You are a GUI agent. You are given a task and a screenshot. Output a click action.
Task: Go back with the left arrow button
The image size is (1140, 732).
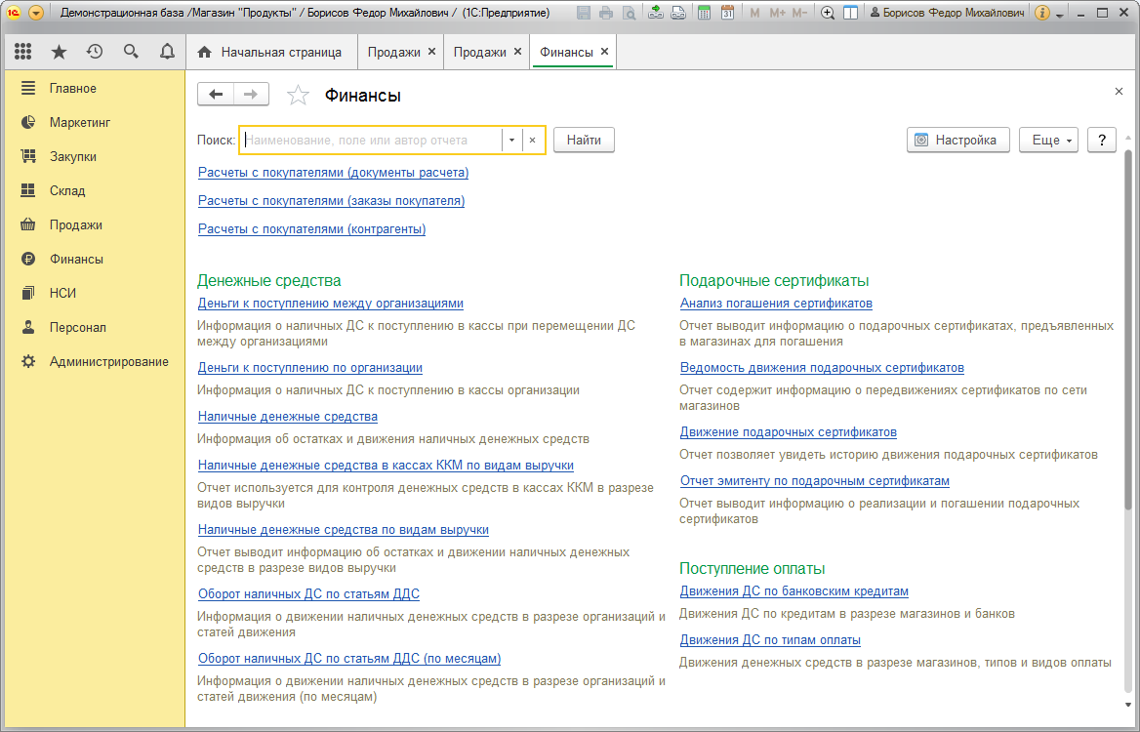[215, 95]
